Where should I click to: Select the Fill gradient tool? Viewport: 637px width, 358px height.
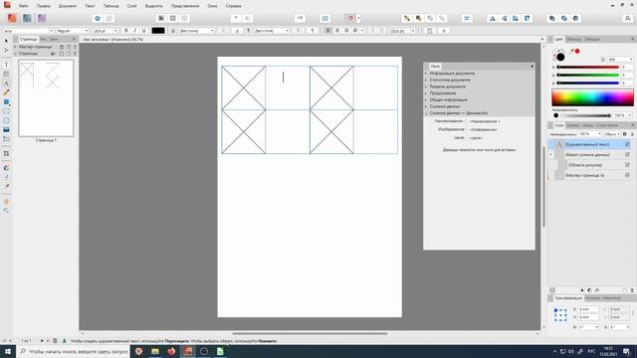click(x=6, y=168)
